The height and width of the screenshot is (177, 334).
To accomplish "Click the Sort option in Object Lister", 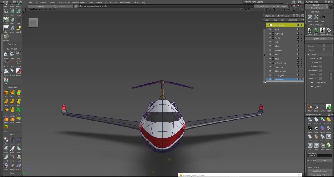I will (x=282, y=20).
